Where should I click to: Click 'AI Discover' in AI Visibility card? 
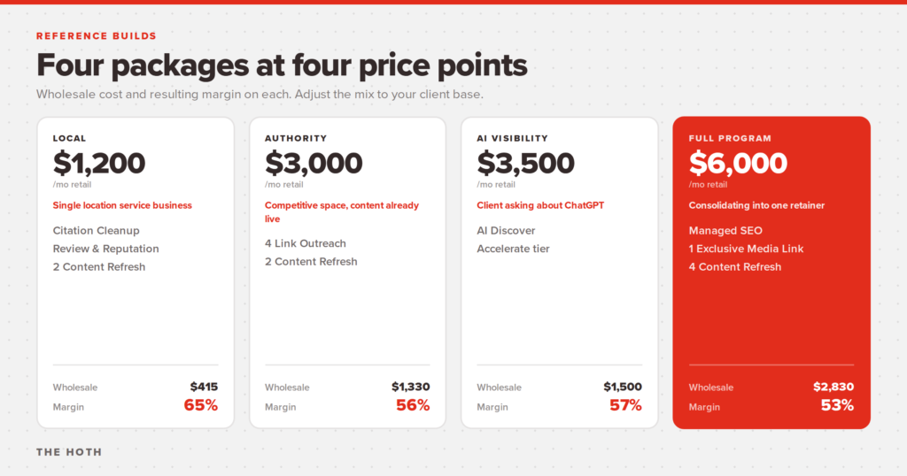click(506, 231)
